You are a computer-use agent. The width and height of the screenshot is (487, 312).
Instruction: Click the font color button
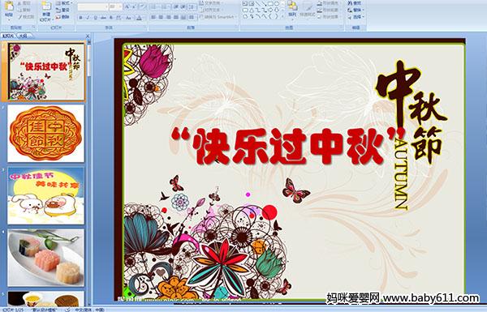tap(139, 18)
